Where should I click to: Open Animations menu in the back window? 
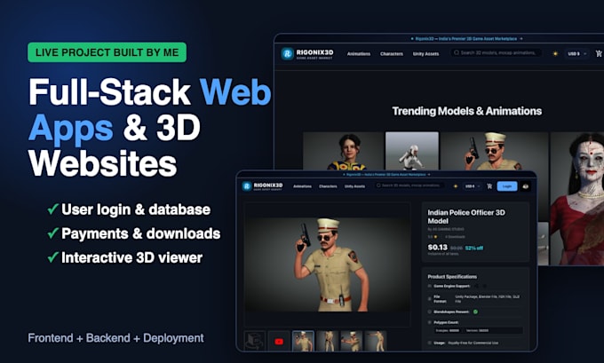pyautogui.click(x=359, y=54)
